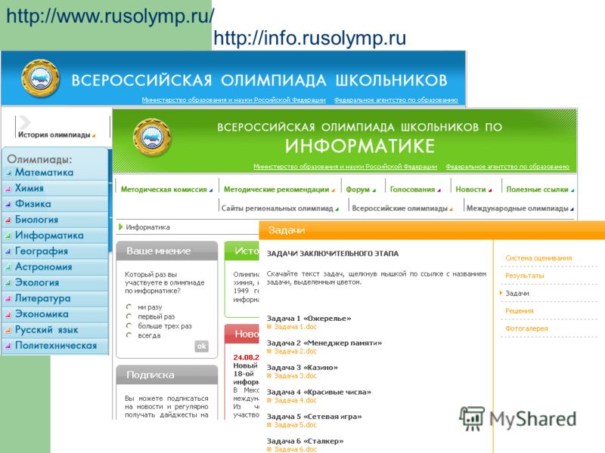Open Федеральное агентство link in blue header

[x=396, y=100]
